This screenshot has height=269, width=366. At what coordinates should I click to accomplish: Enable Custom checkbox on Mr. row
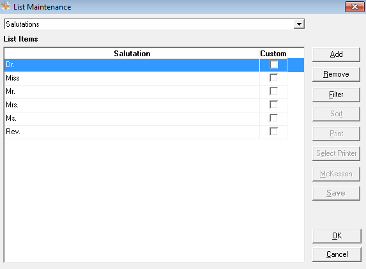pos(273,91)
